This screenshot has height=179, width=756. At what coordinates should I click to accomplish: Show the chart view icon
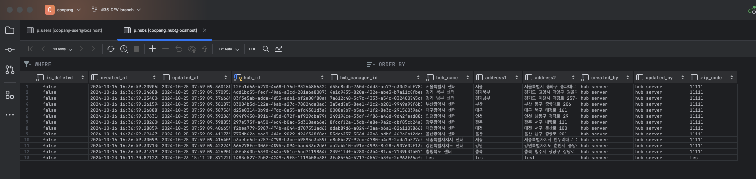coord(279,49)
